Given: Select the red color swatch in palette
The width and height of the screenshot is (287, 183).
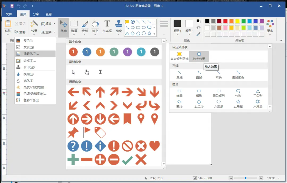Looking at the screenshot, I should tap(225, 21).
